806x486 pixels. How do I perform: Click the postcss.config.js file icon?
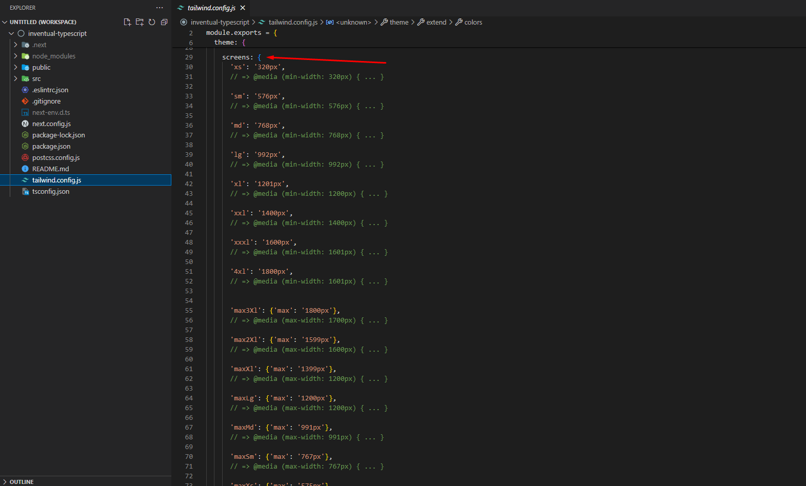(x=25, y=157)
